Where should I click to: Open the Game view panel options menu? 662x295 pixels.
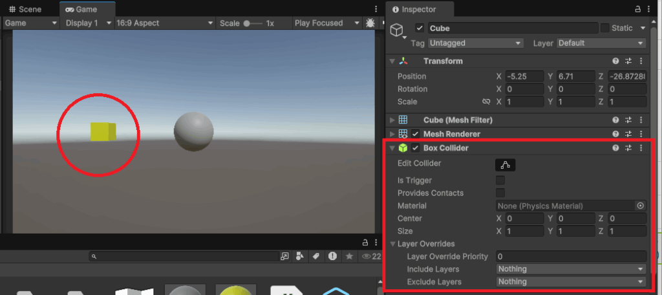pyautogui.click(x=376, y=9)
